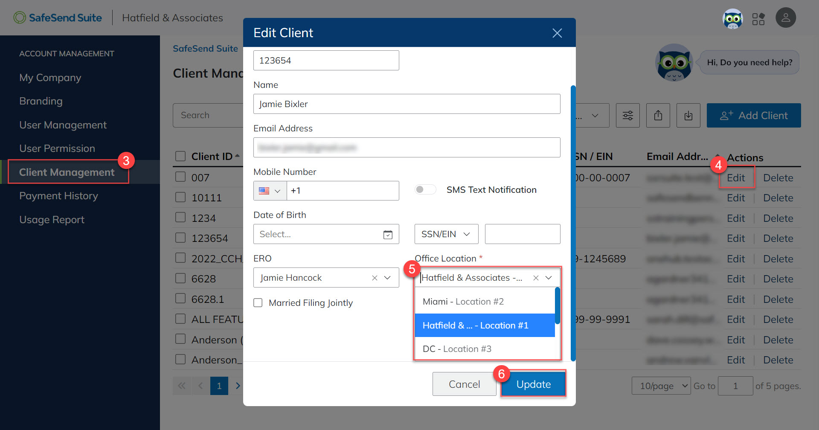Click the Update button

534,384
